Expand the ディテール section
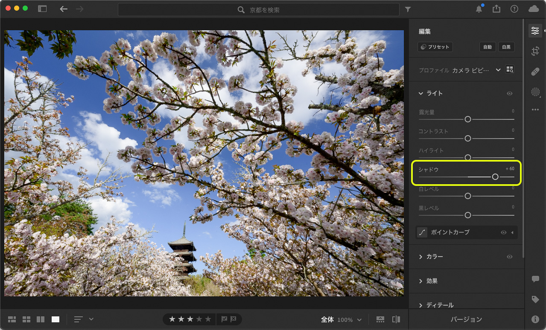The width and height of the screenshot is (546, 330). coord(421,305)
